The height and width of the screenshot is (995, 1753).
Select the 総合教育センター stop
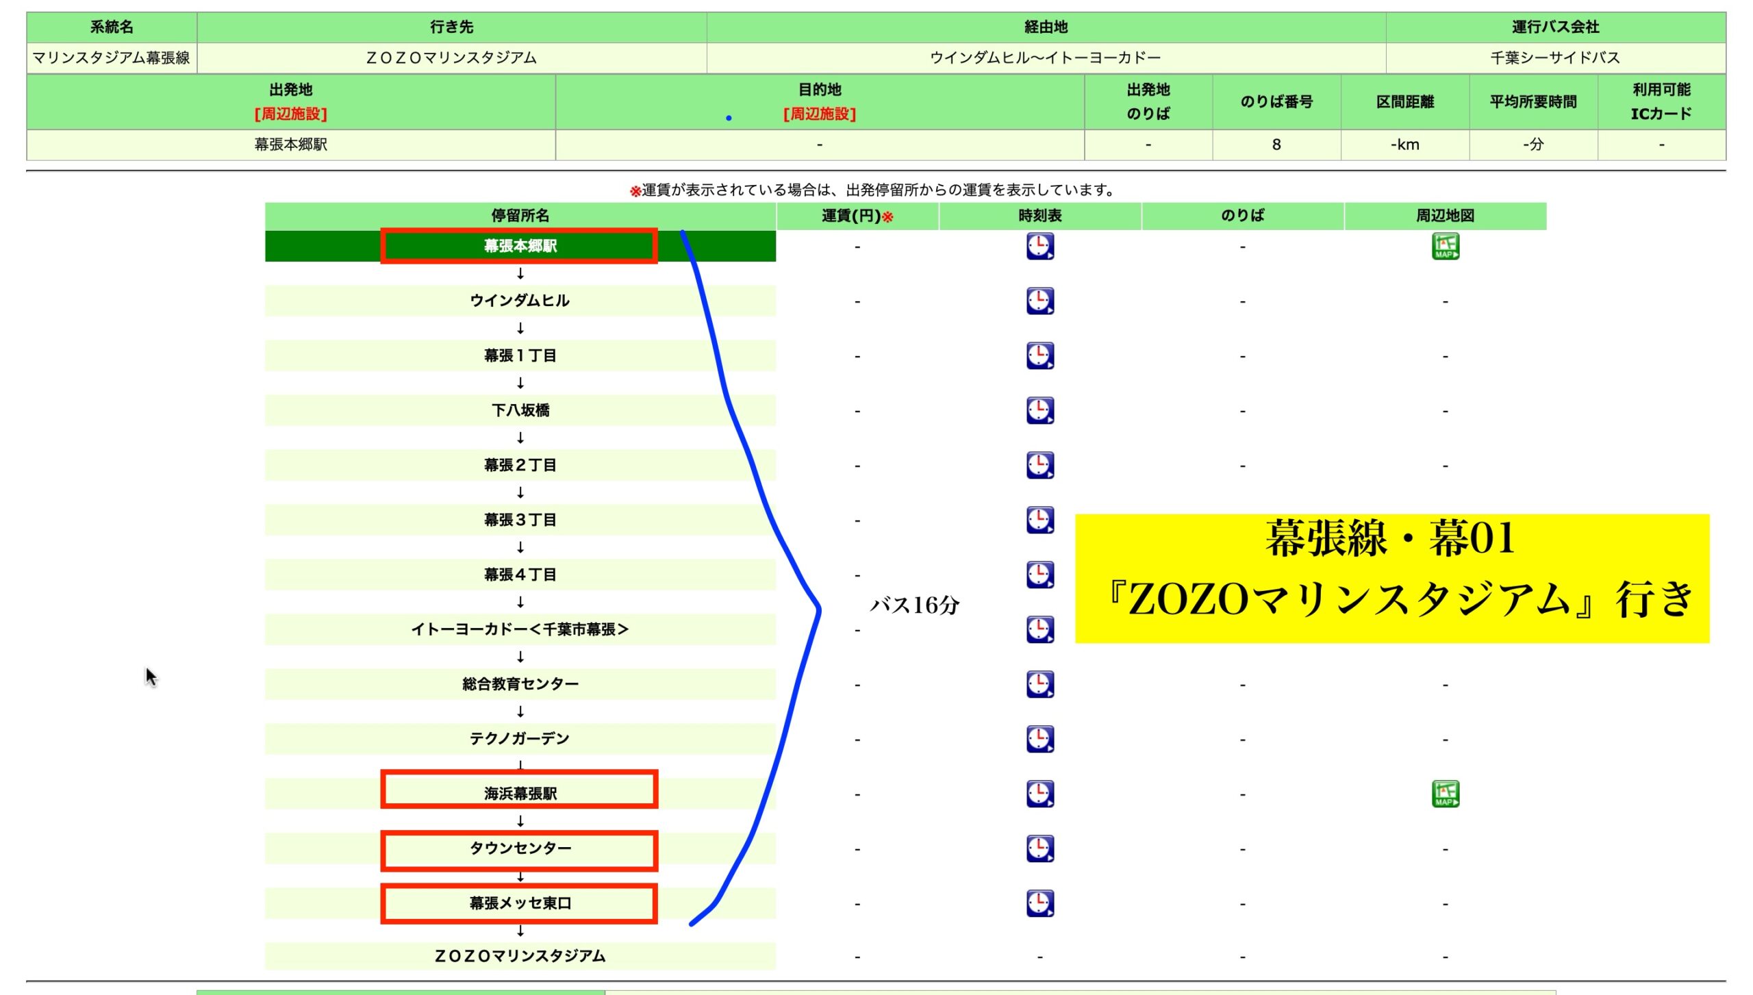[520, 684]
